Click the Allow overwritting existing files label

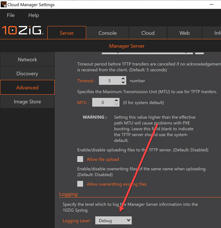pos(117,184)
